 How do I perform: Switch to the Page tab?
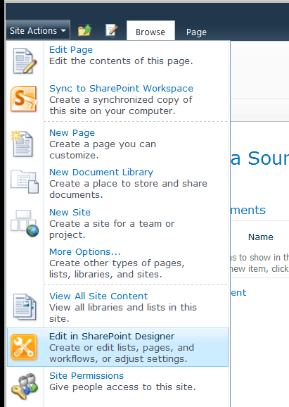(x=196, y=32)
